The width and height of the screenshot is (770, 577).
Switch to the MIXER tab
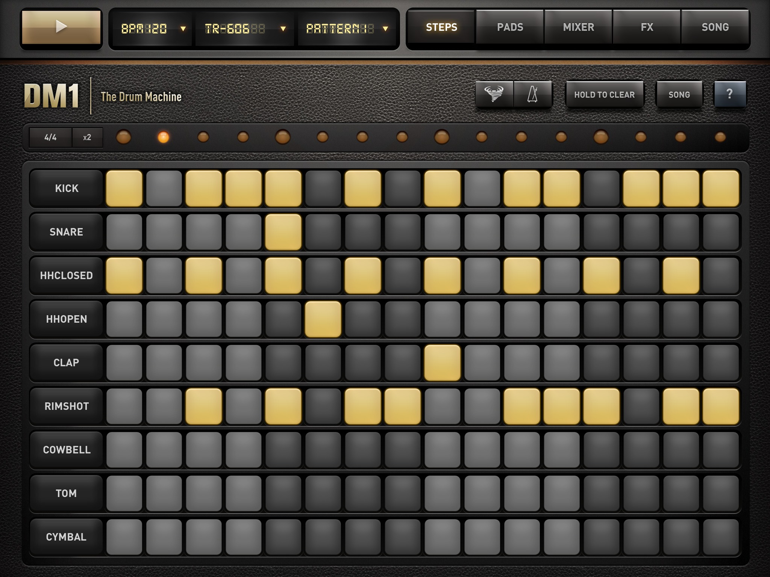[x=578, y=27]
